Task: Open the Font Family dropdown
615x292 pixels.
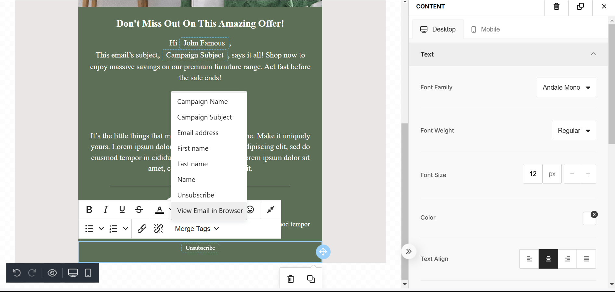Action: pos(566,87)
